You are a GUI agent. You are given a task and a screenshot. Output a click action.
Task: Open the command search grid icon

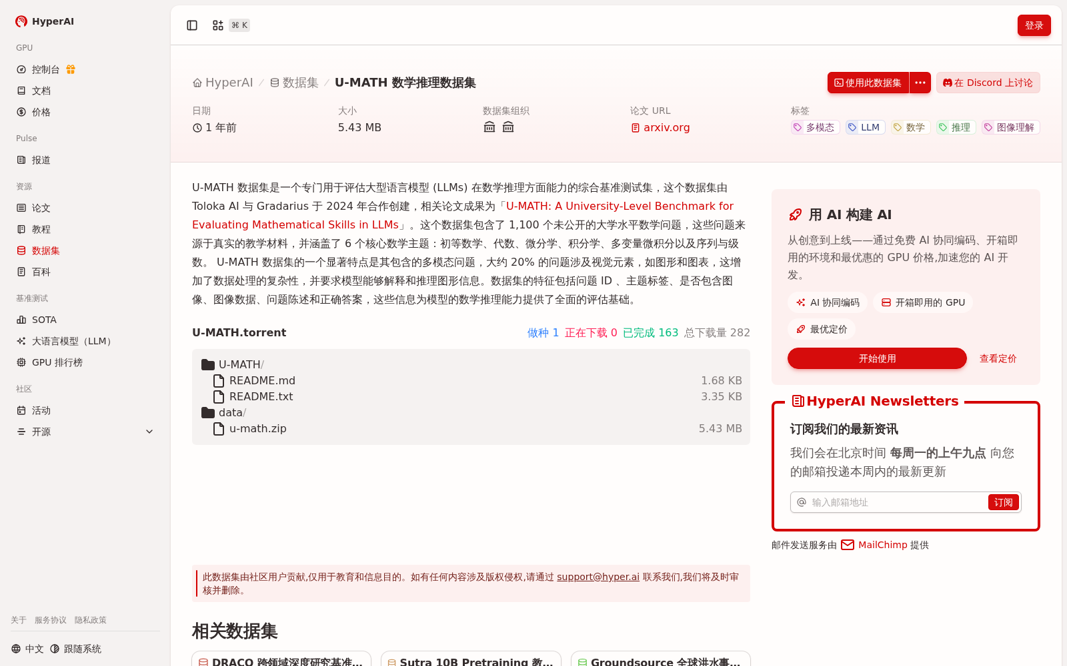click(218, 25)
